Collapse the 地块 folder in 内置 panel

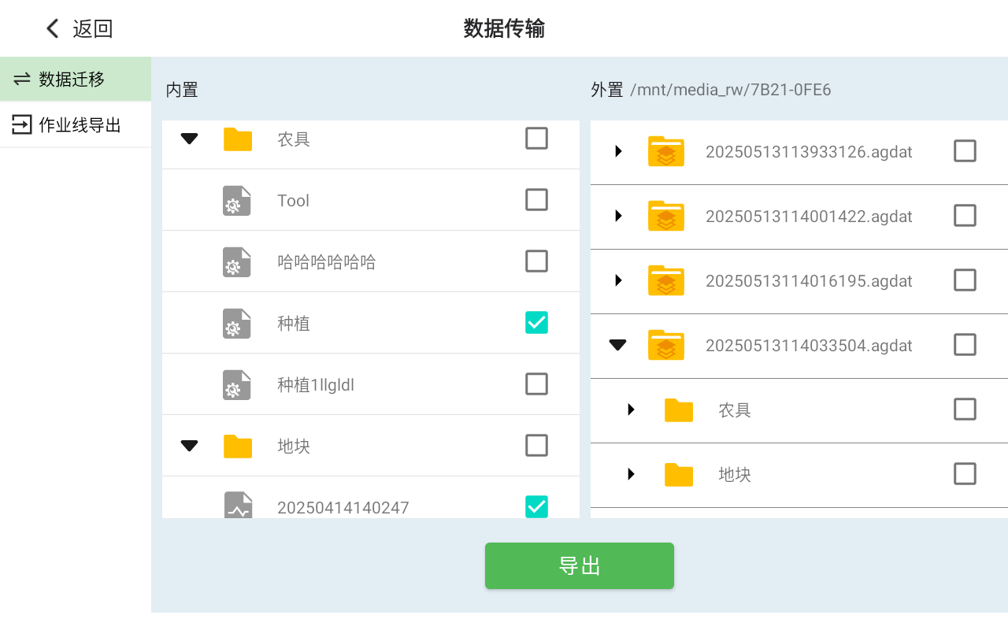(189, 447)
